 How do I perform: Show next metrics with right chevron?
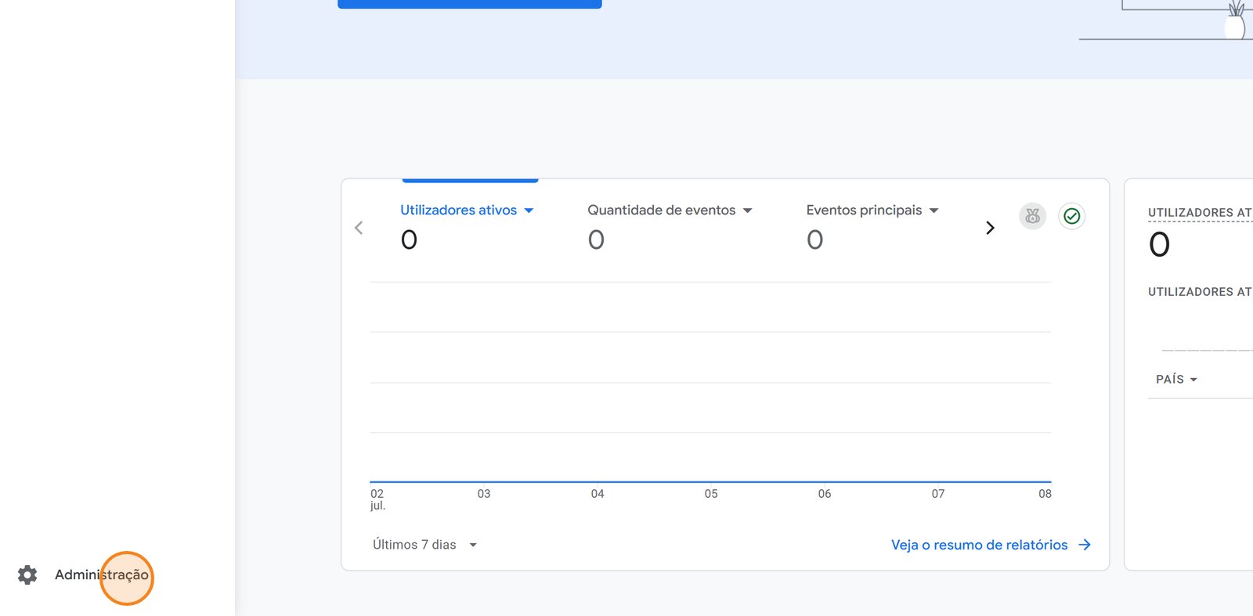tap(990, 228)
